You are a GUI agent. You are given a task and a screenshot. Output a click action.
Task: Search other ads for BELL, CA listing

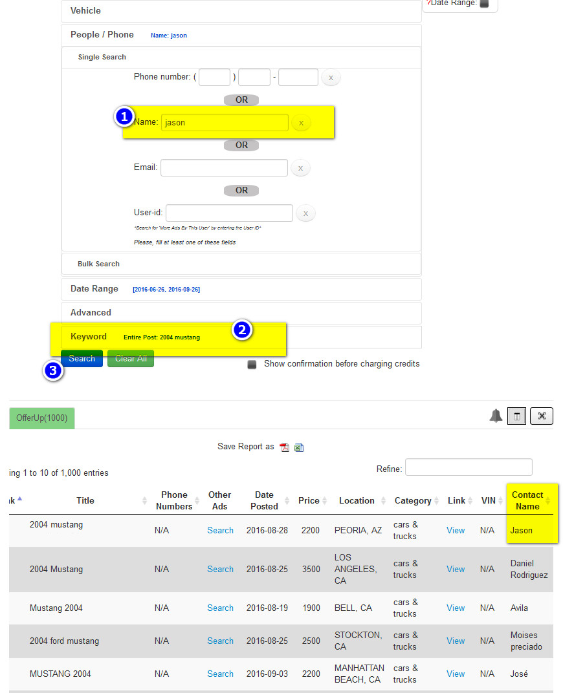220,608
